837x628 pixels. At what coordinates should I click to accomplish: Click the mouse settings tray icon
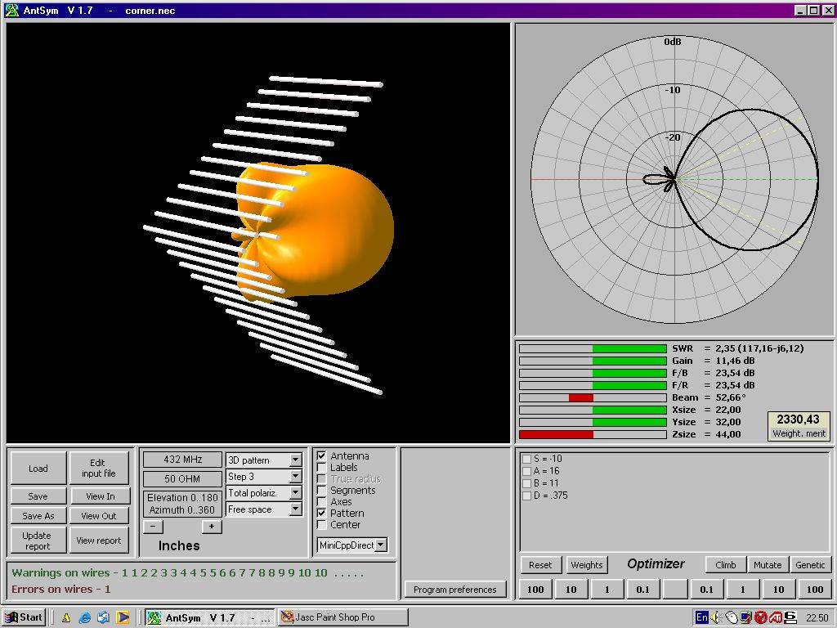(731, 617)
